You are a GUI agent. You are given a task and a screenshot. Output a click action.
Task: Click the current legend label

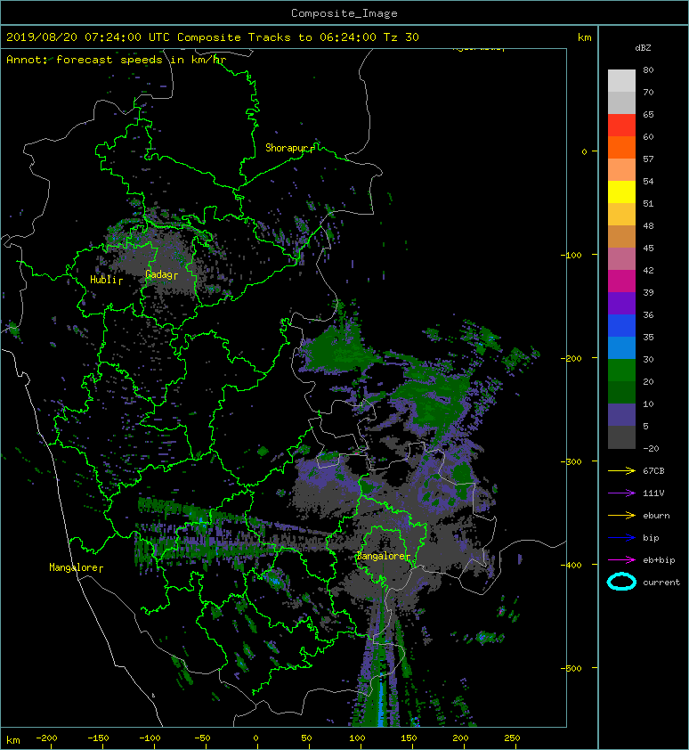(x=661, y=583)
